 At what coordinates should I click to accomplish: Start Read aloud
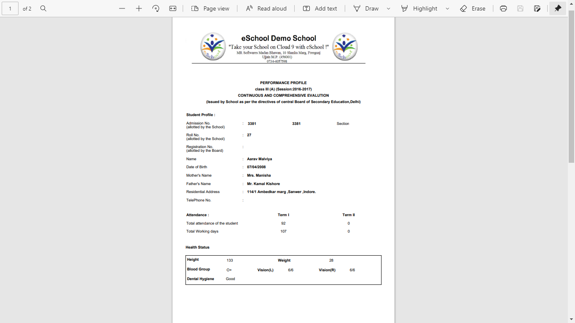[x=266, y=8]
